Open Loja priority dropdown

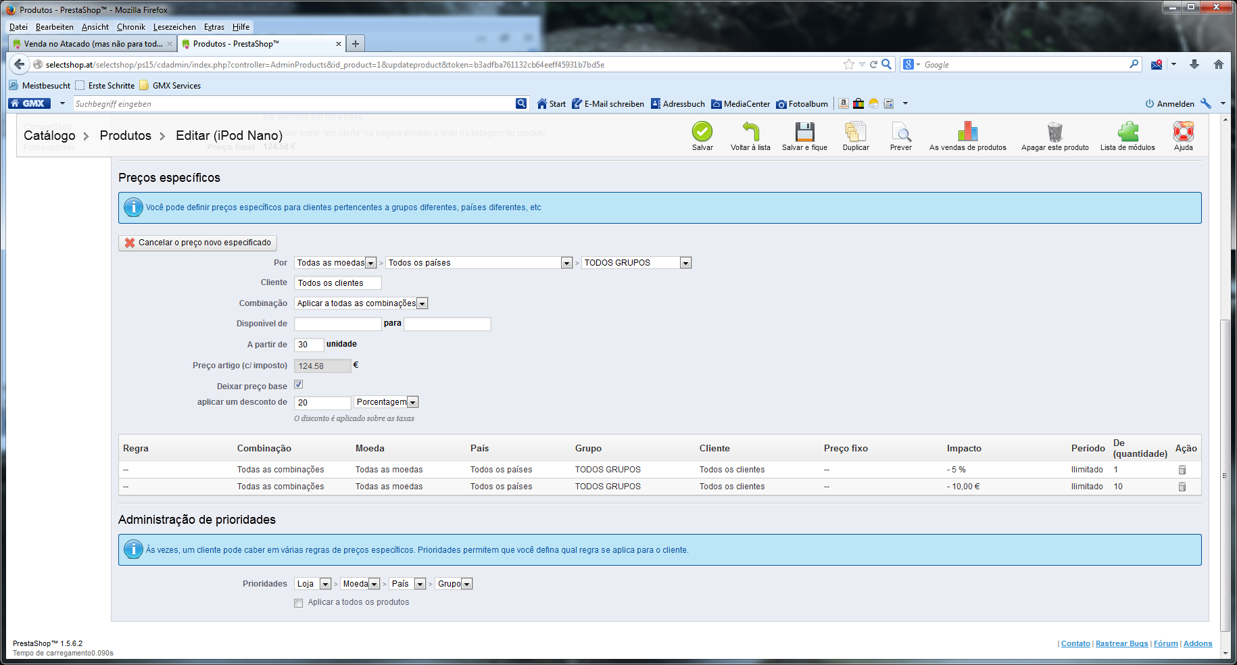pos(313,584)
